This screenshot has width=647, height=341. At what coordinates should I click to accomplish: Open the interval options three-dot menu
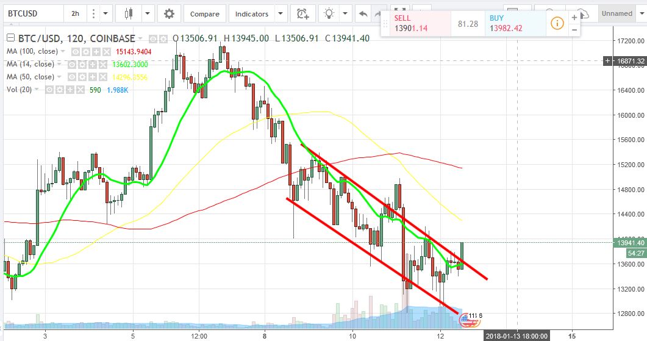coord(94,13)
